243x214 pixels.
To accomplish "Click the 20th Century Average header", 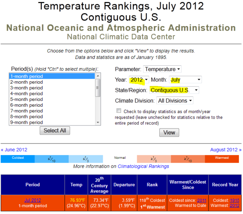I will tap(99, 185).
